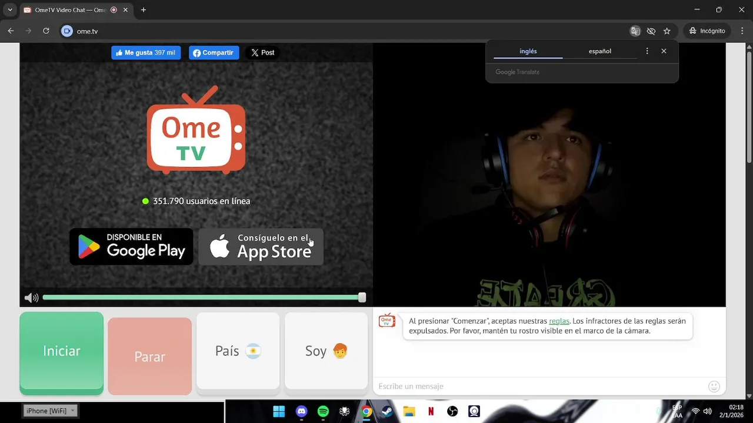Select inglés tab in translate popup

coord(528,51)
